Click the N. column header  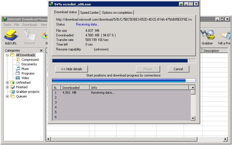point(57,88)
